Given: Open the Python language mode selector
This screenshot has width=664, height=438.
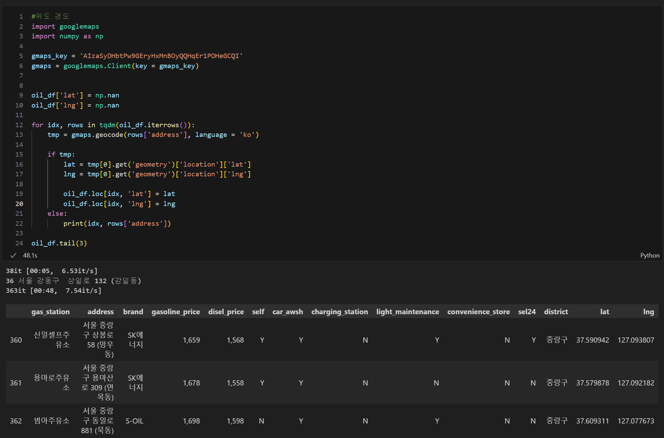Looking at the screenshot, I should 649,255.
